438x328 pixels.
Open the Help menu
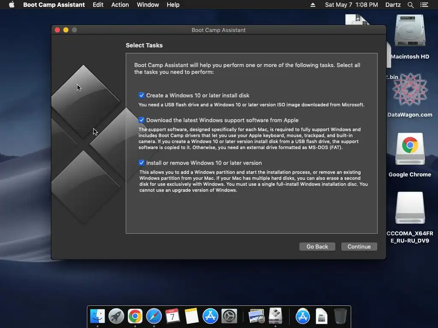pyautogui.click(x=173, y=5)
